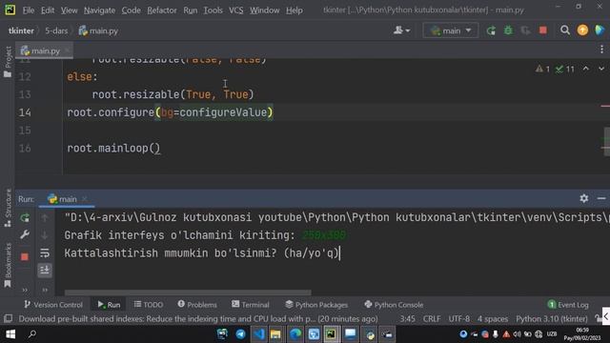Click tkinter breadcrumb

pos(21,30)
